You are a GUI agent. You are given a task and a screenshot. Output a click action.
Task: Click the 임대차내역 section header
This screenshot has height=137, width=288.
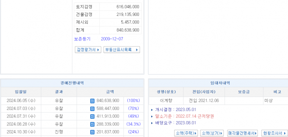(x=220, y=83)
